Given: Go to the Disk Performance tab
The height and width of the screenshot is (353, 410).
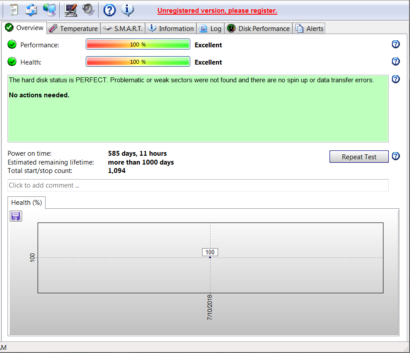Looking at the screenshot, I should 258,28.
